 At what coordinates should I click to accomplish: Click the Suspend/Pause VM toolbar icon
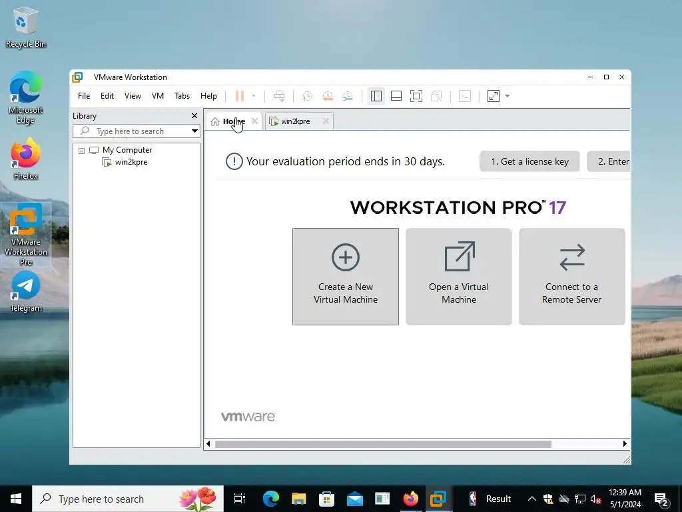(x=239, y=96)
